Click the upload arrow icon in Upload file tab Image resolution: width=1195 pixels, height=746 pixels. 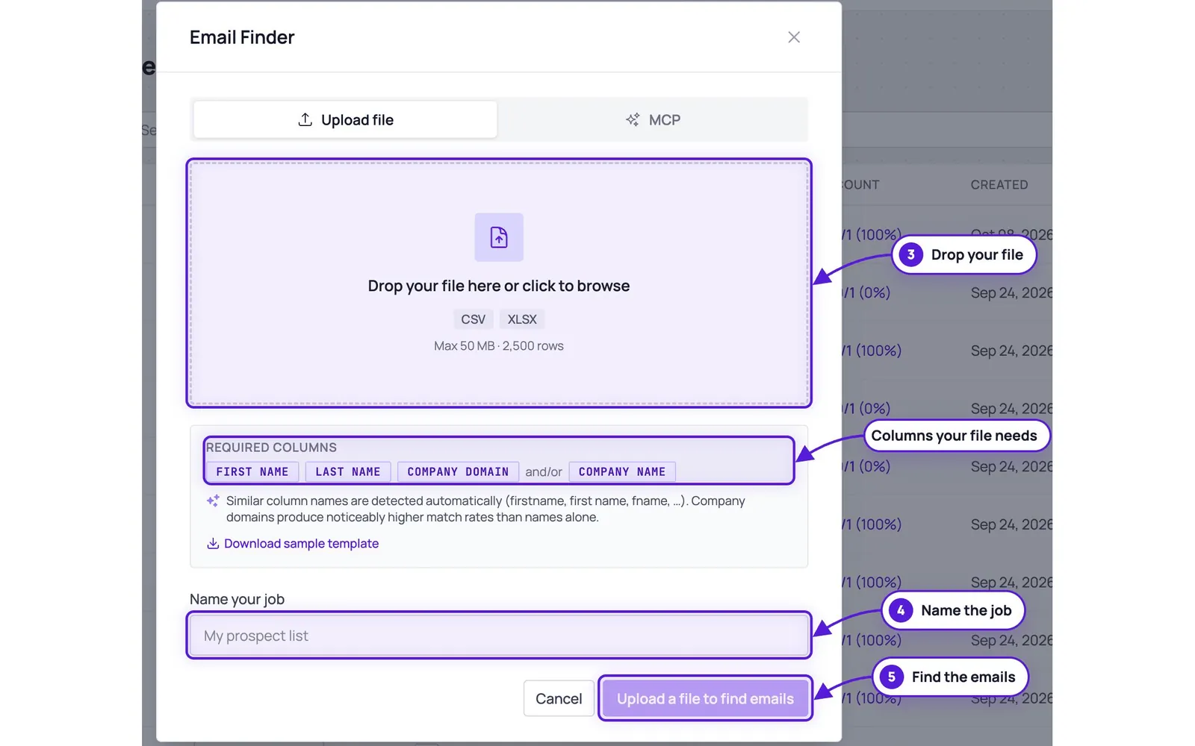click(x=305, y=119)
